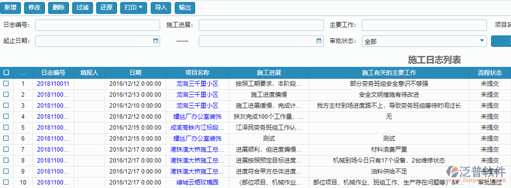Screen dimensions: 511x188
Task: Check the checkbox for row 3
Action: pyautogui.click(x=6, y=106)
